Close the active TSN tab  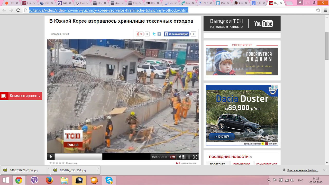(x=281, y=3)
